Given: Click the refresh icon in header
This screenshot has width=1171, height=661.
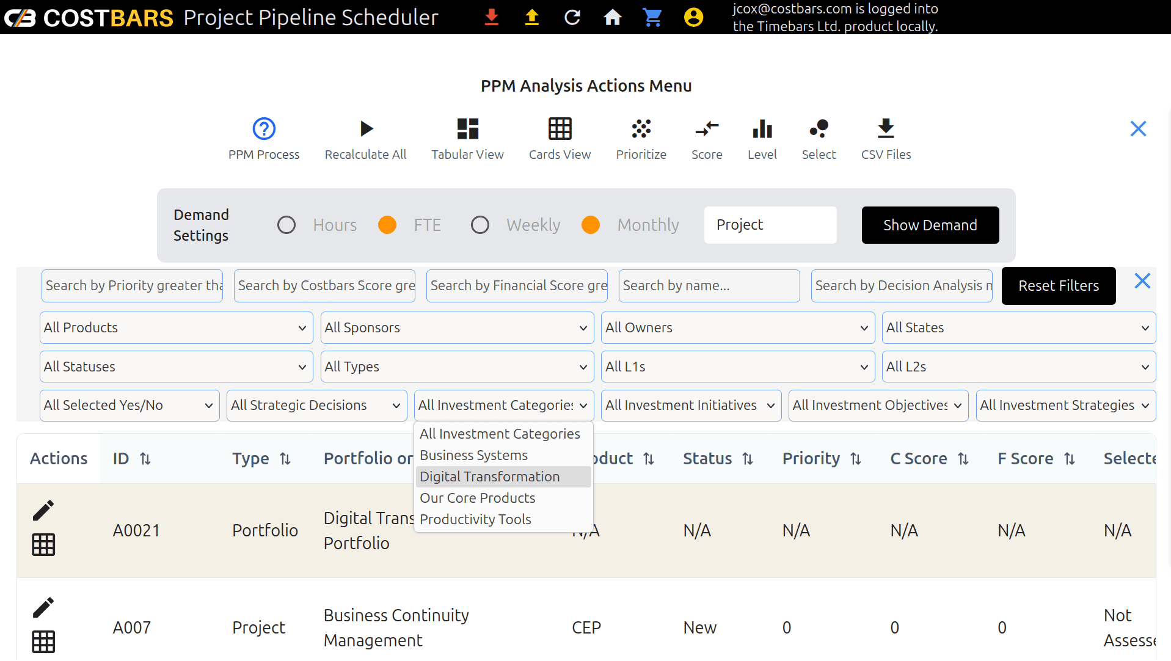Looking at the screenshot, I should pos(572,17).
